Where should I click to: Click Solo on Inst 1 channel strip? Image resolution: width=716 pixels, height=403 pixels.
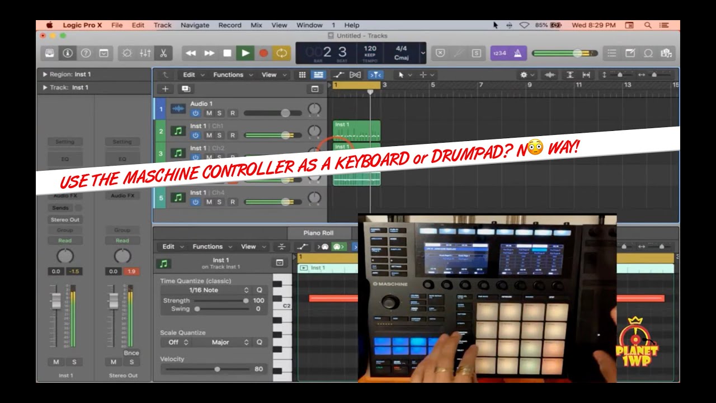(74, 362)
